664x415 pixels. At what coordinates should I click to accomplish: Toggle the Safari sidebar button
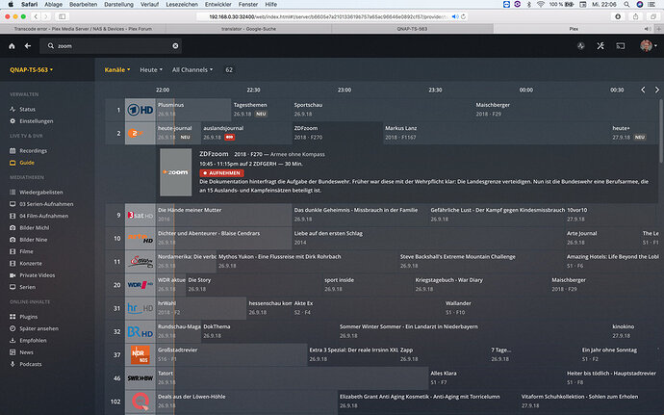click(62, 16)
